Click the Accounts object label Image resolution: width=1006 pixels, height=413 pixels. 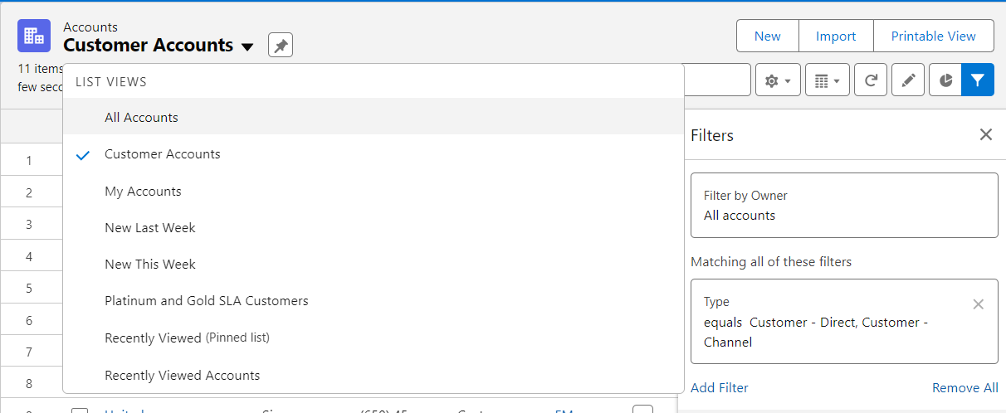click(x=90, y=27)
